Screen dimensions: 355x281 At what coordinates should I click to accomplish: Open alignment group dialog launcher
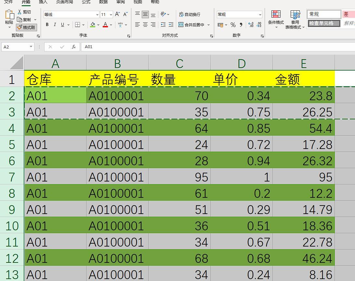point(211,36)
